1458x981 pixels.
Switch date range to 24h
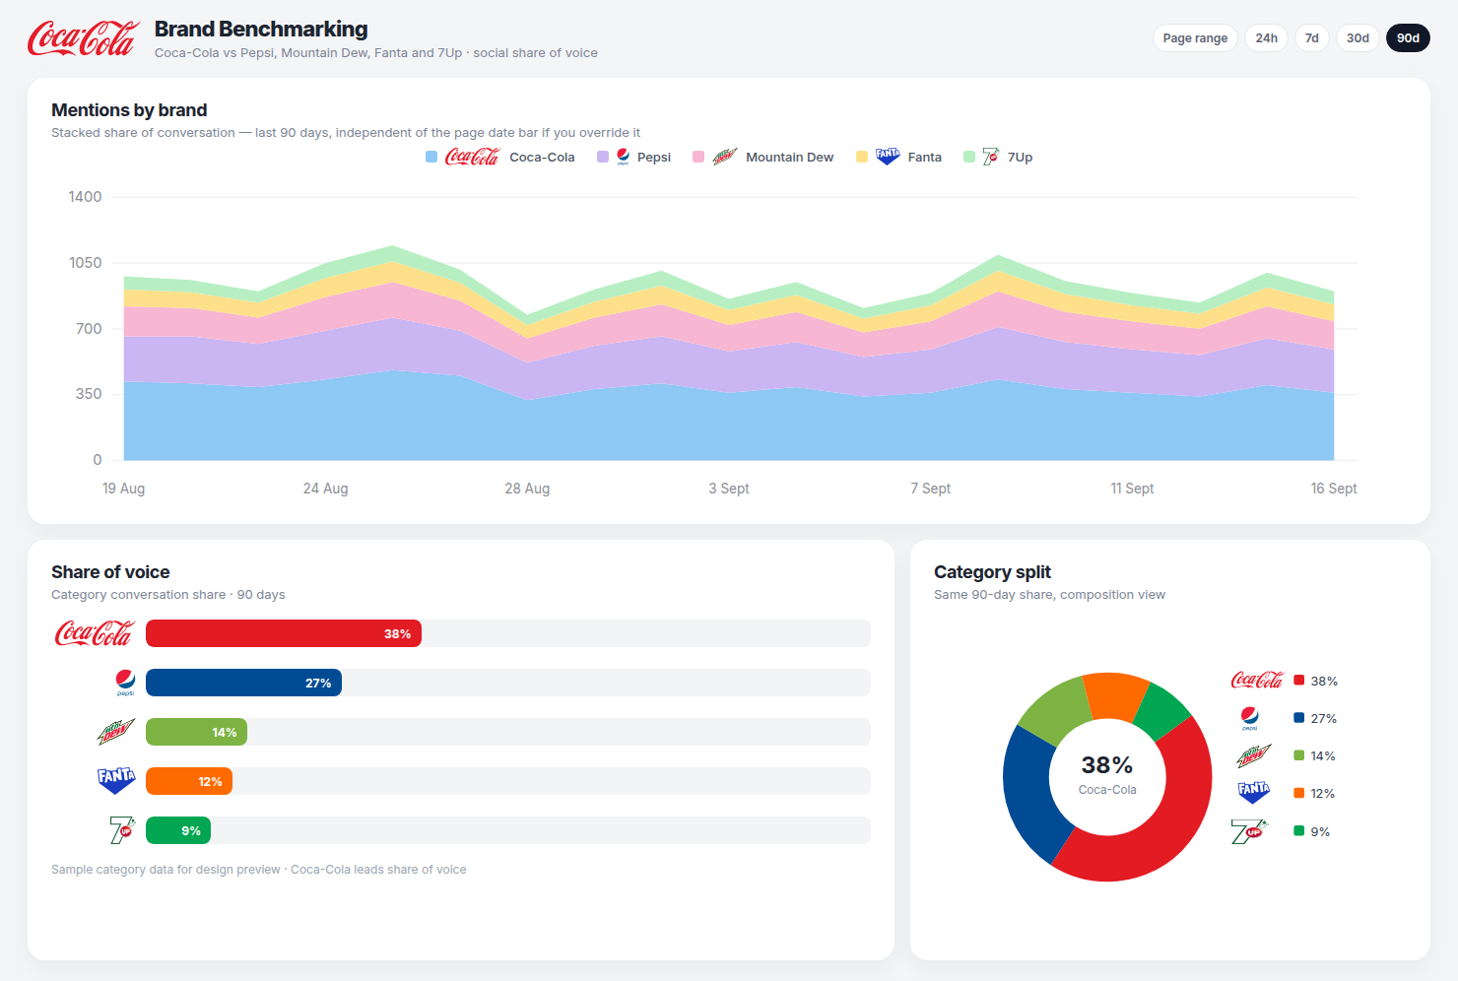(x=1266, y=38)
